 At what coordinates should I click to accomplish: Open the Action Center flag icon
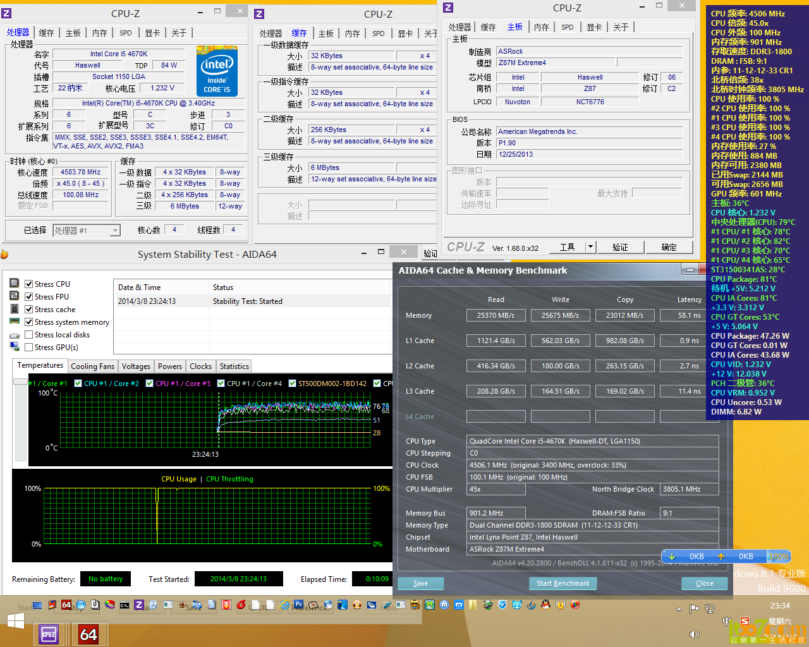point(694,608)
